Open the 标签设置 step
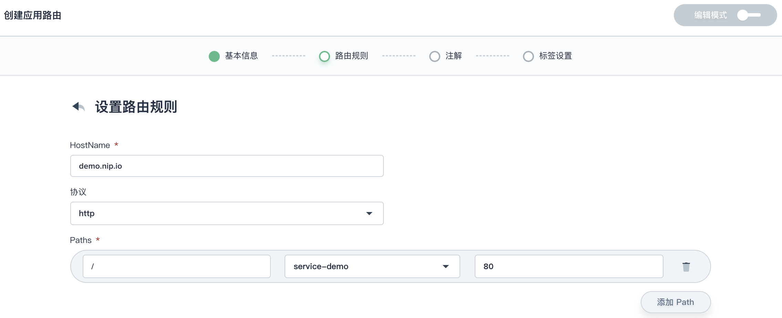This screenshot has height=318, width=782. coord(547,56)
